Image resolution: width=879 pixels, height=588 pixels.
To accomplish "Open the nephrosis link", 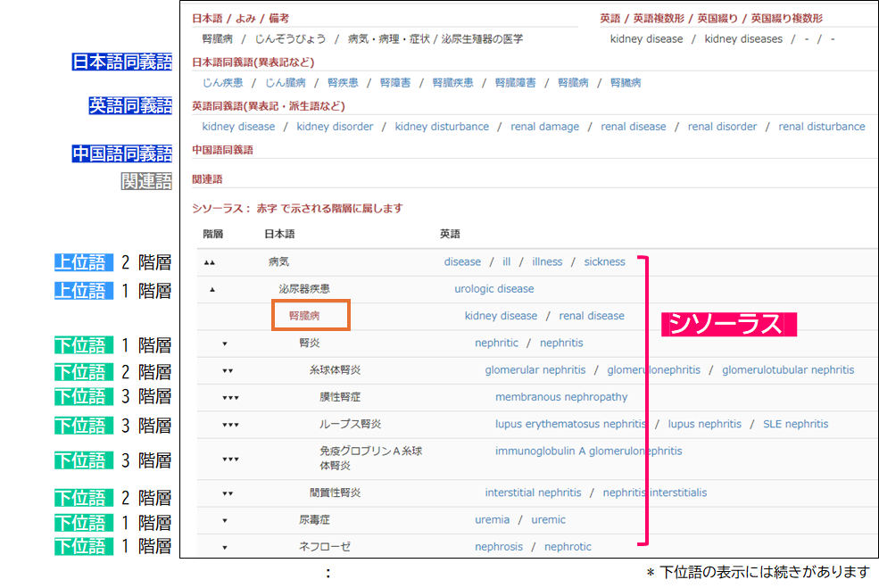I will click(x=498, y=547).
